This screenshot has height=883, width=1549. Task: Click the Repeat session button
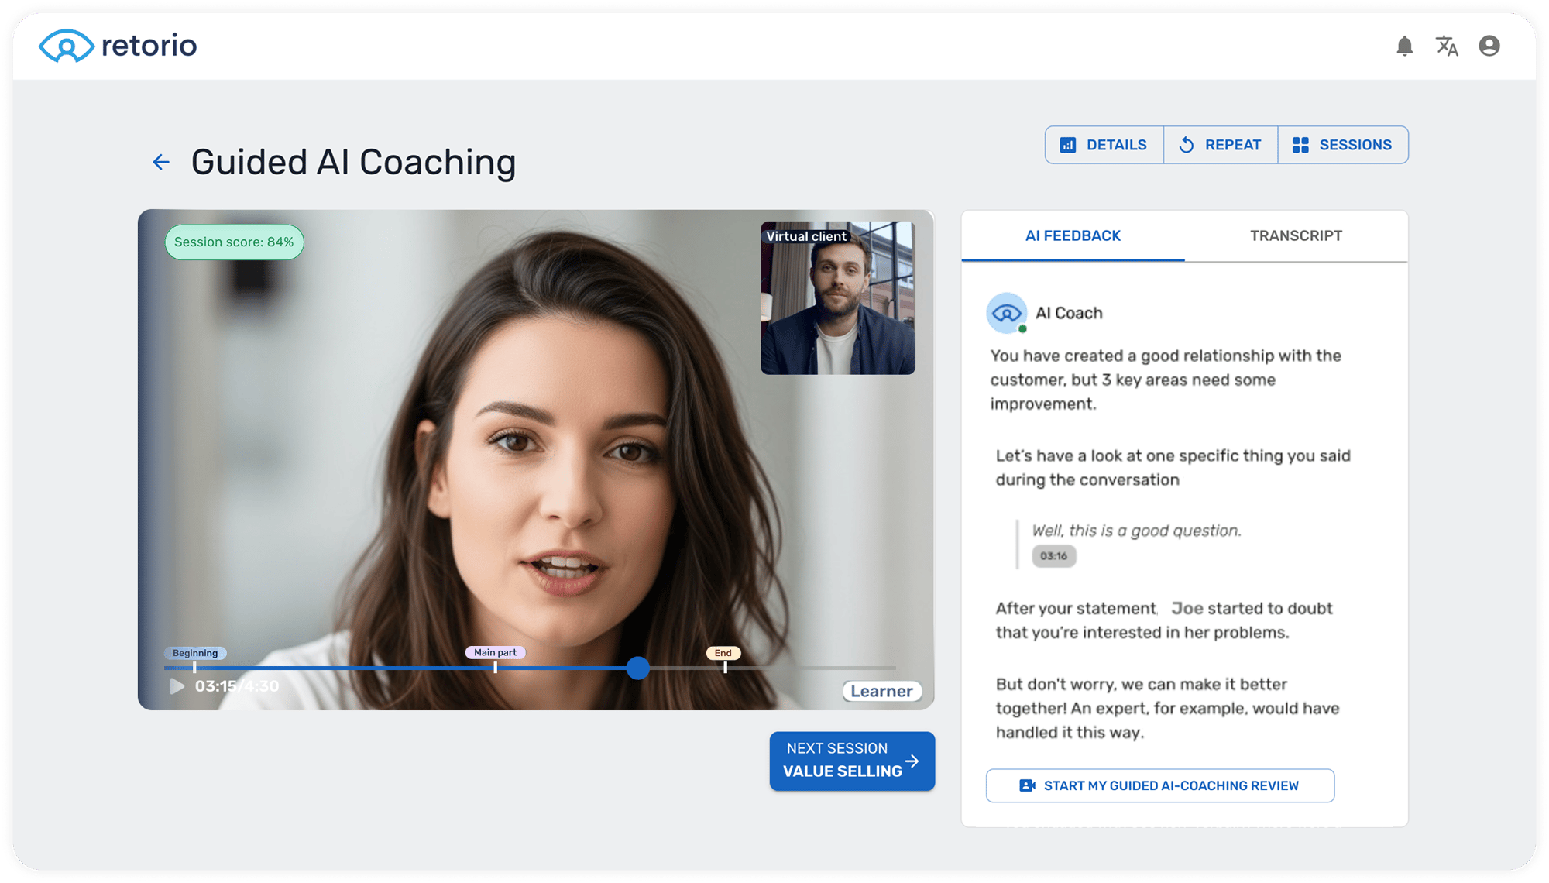tap(1220, 145)
